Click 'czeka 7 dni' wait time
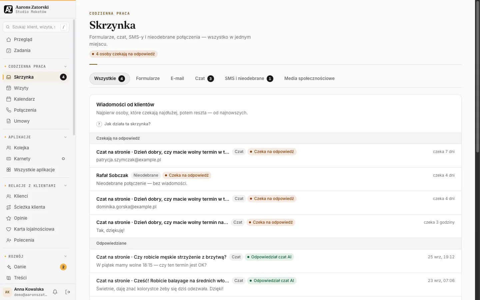The image size is (480, 300). tap(444, 152)
